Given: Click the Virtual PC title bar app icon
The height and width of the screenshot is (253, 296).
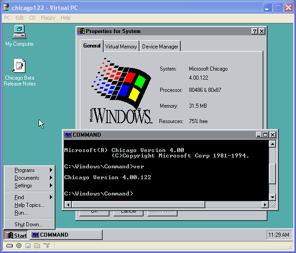Looking at the screenshot, I should (x=6, y=8).
